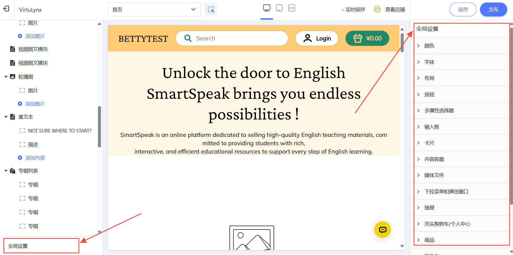Collapse the 轮播图 tree node

click(6, 77)
